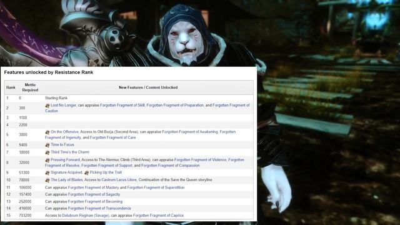Click the quest icon beside The Lady of Blades
400x225 pixels.
47,180
